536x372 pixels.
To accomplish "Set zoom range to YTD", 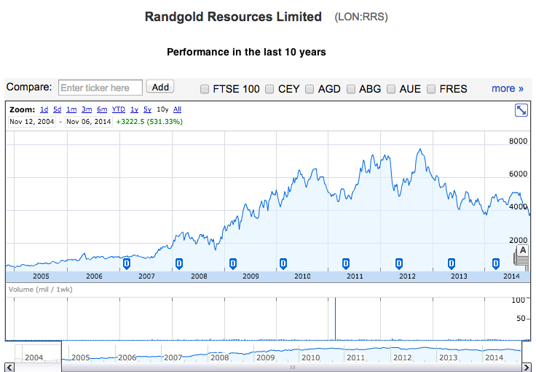I will pos(118,109).
